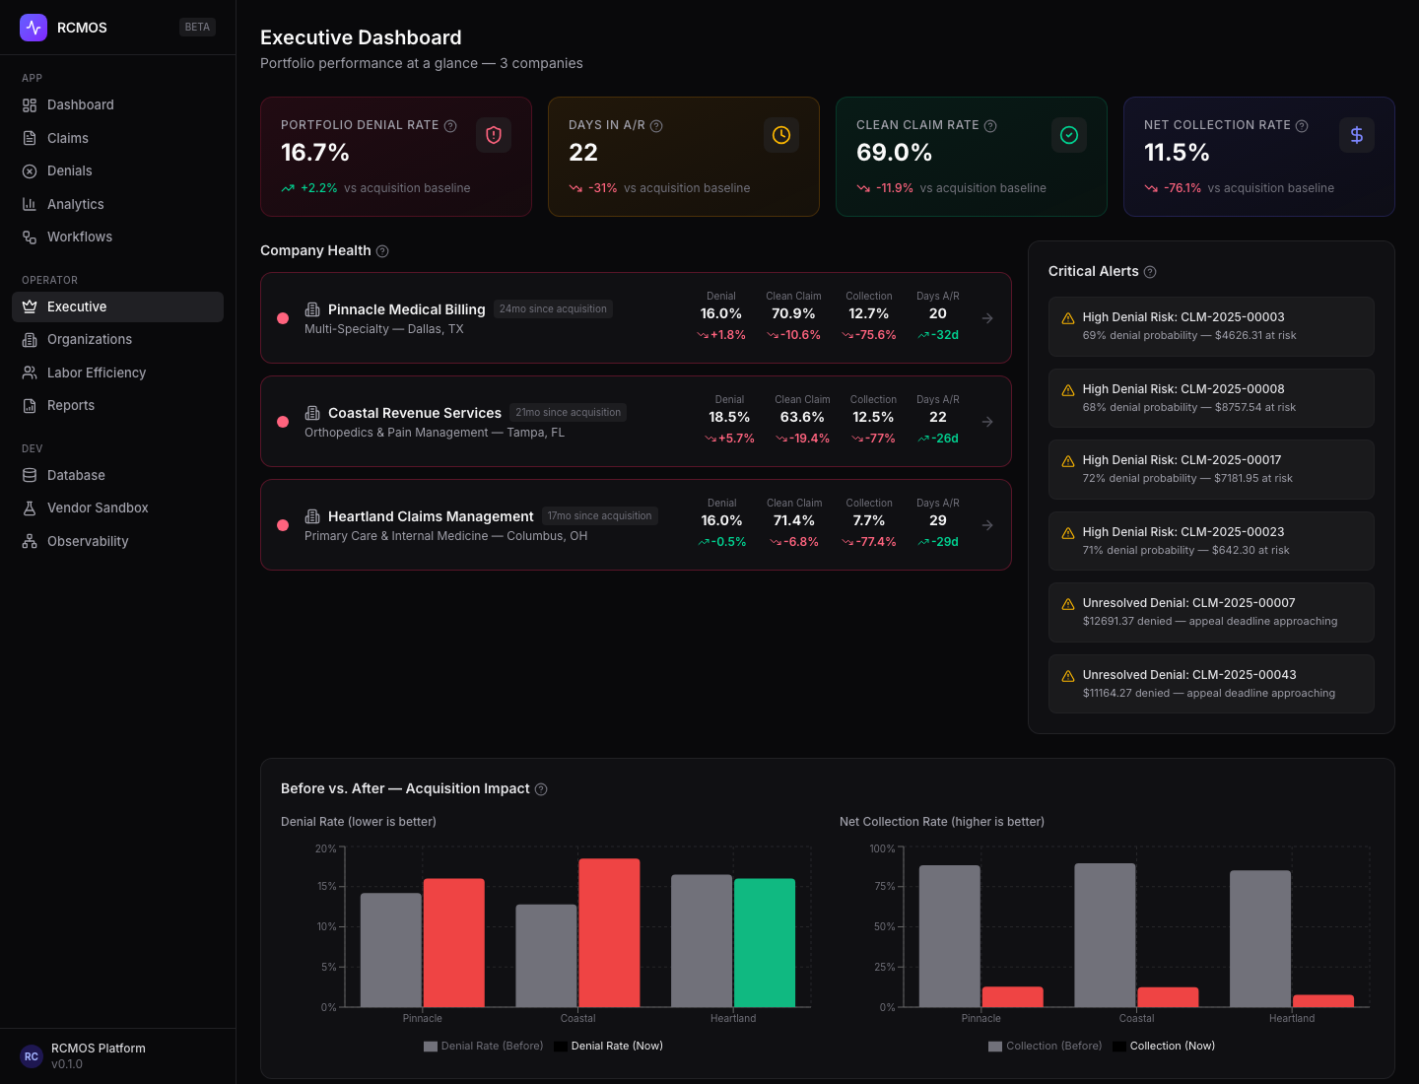Viewport: 1419px width, 1084px height.
Task: Click the checkmark circle icon
Action: (x=1069, y=135)
